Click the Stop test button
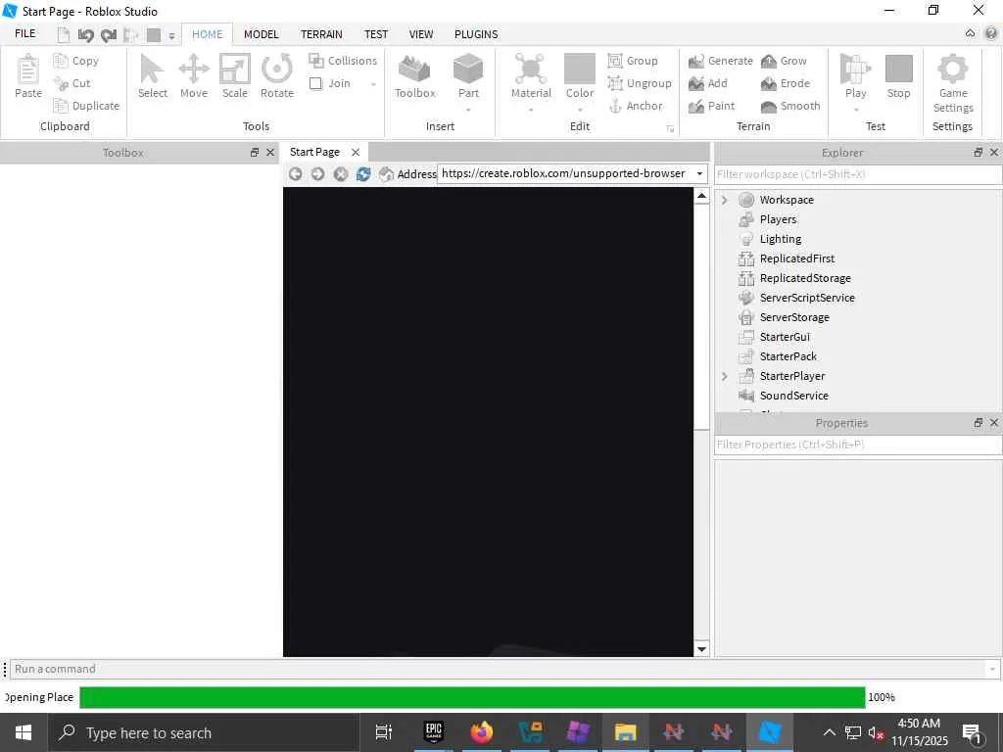The image size is (1003, 752). coord(899,76)
